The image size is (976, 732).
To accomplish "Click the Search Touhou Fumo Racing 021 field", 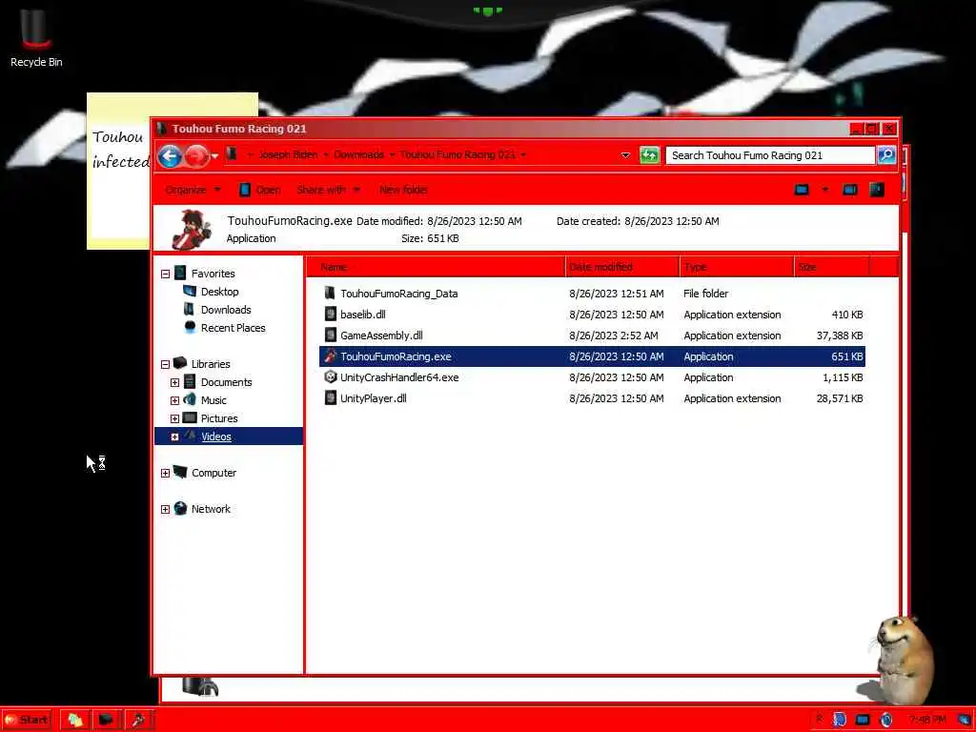I will 770,155.
